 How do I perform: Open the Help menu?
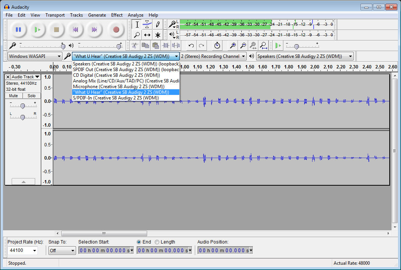[153, 15]
